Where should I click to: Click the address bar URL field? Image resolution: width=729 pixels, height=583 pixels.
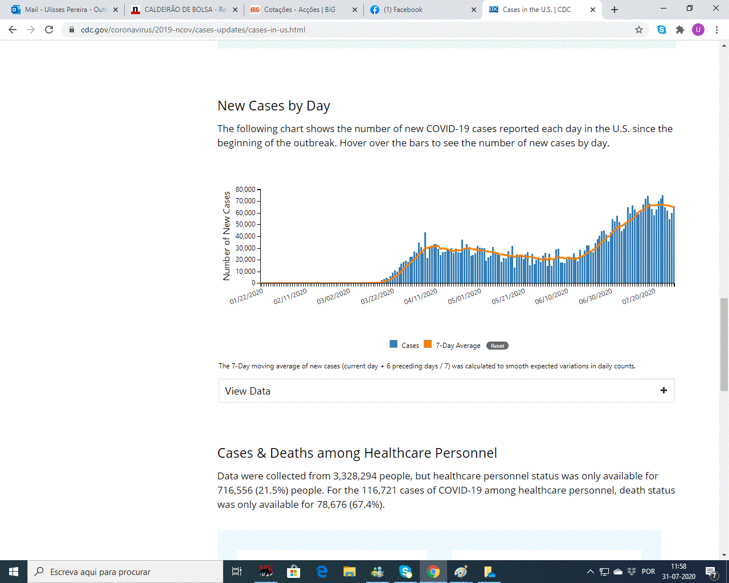tap(342, 30)
